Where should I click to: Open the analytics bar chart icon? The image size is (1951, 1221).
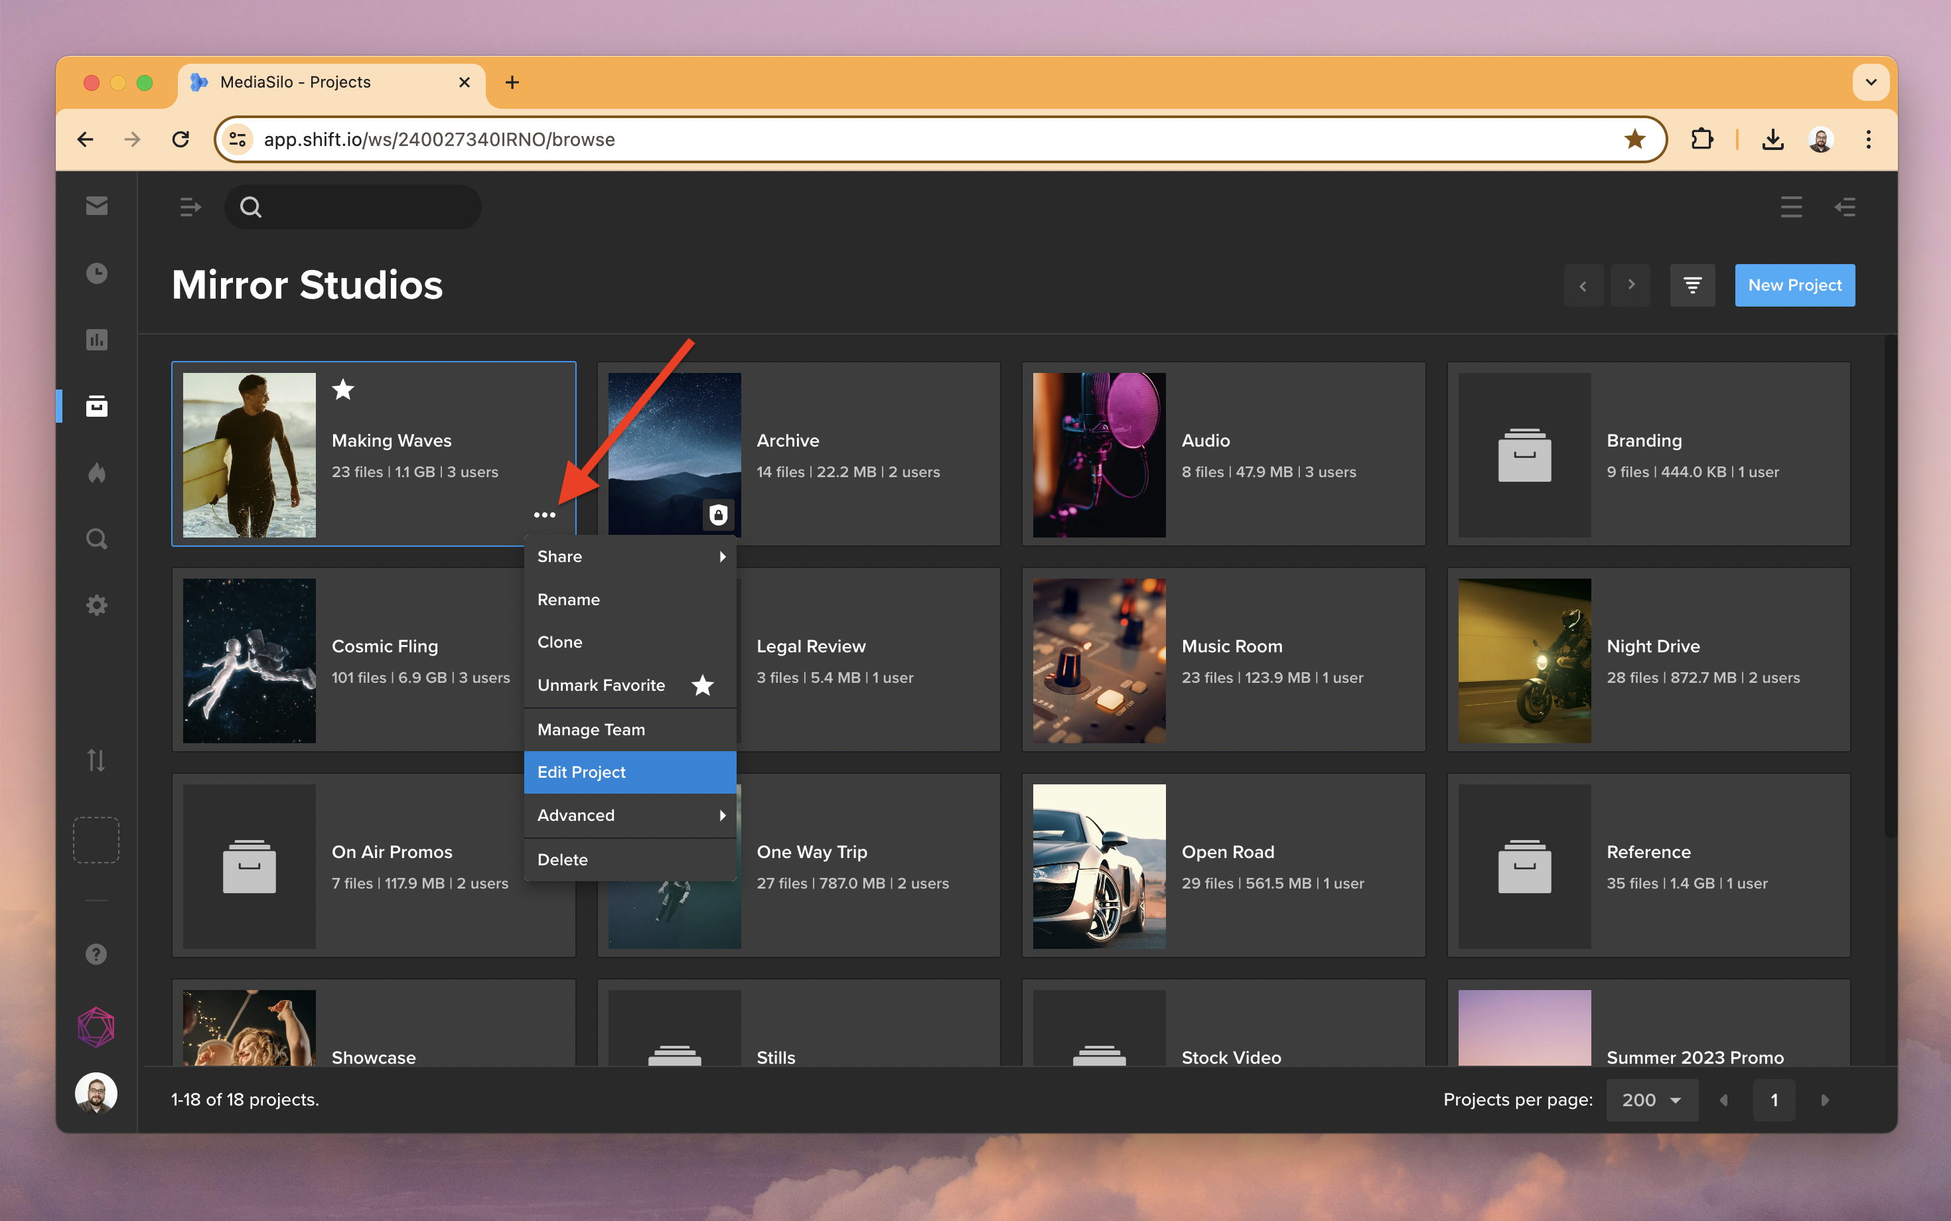[x=96, y=340]
